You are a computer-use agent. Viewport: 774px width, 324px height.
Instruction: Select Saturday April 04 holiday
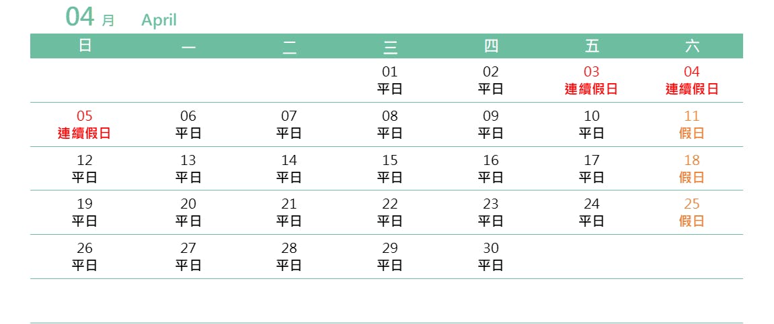coord(692,80)
